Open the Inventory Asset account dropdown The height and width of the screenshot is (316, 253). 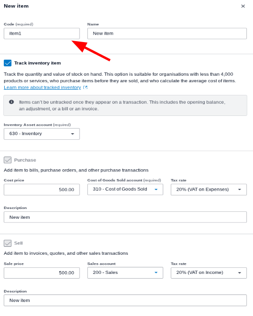(42, 134)
